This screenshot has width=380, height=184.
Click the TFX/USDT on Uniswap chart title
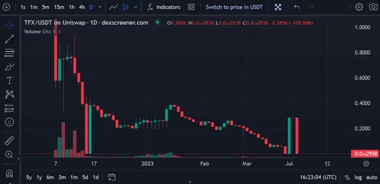coord(86,23)
